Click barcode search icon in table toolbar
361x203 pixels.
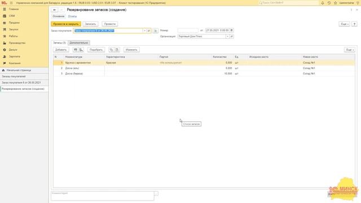[x=76, y=50]
